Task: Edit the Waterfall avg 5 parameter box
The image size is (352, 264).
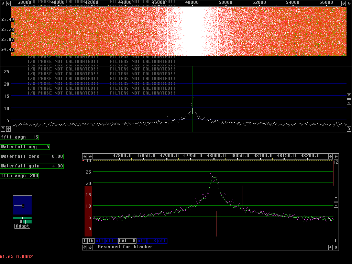Action: coord(25,147)
